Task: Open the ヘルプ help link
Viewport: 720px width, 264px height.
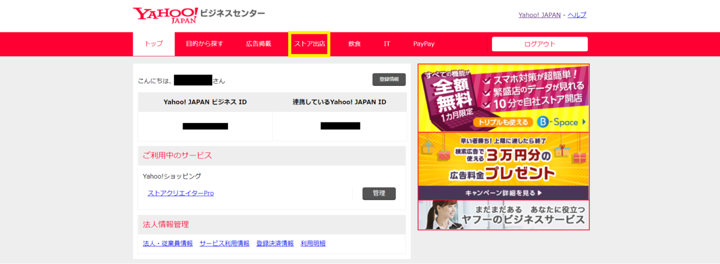Action: point(577,15)
